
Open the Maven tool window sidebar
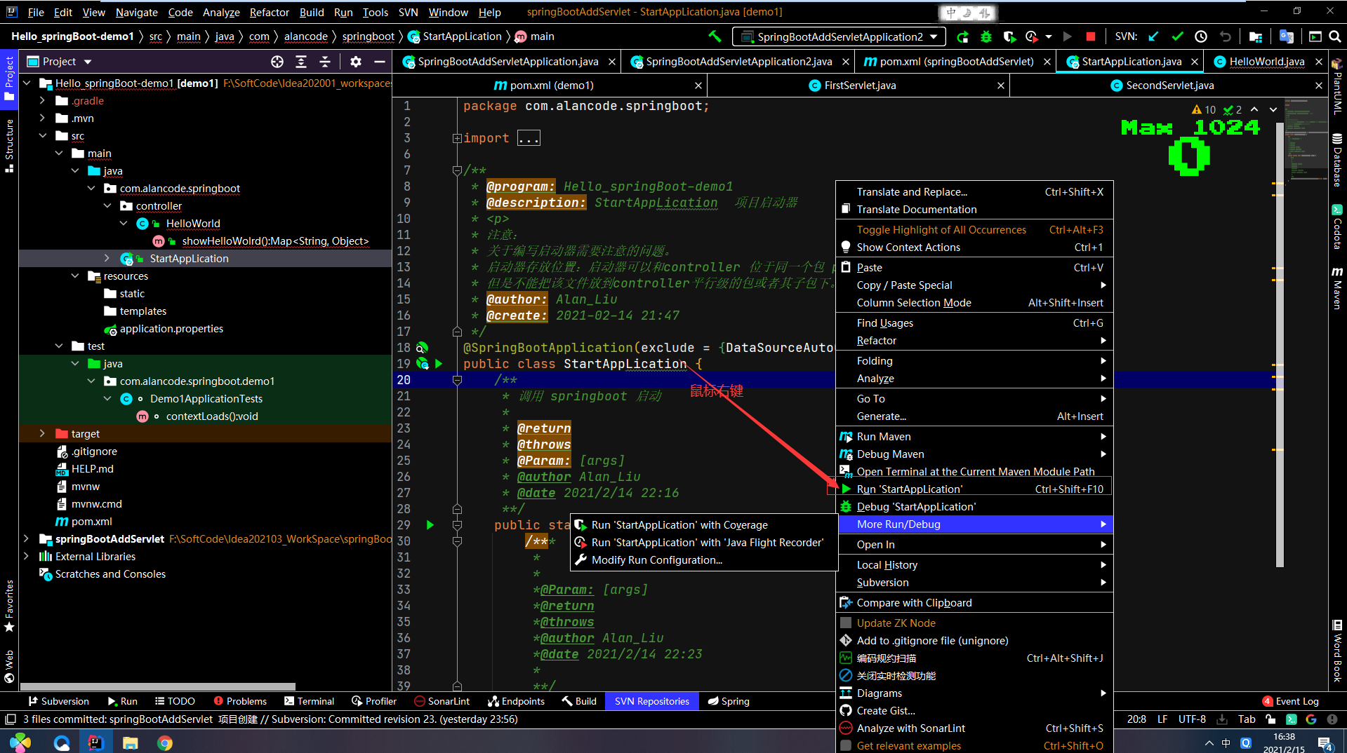tap(1336, 287)
